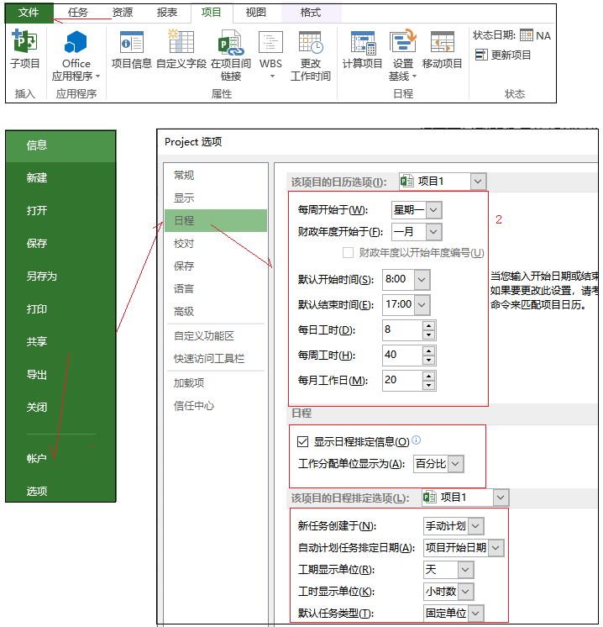Click the 自定义字段 icon
Screen dimensions: 603x627
pos(181,41)
